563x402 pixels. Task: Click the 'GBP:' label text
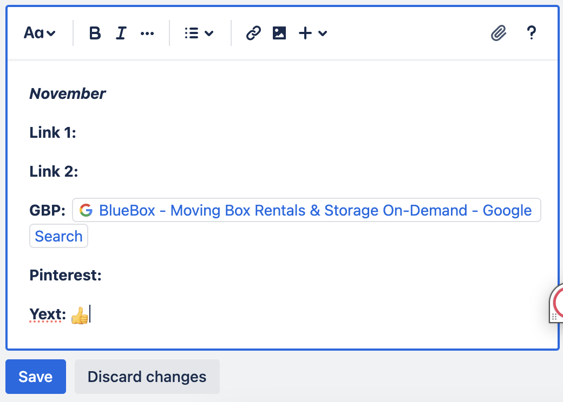tap(48, 210)
